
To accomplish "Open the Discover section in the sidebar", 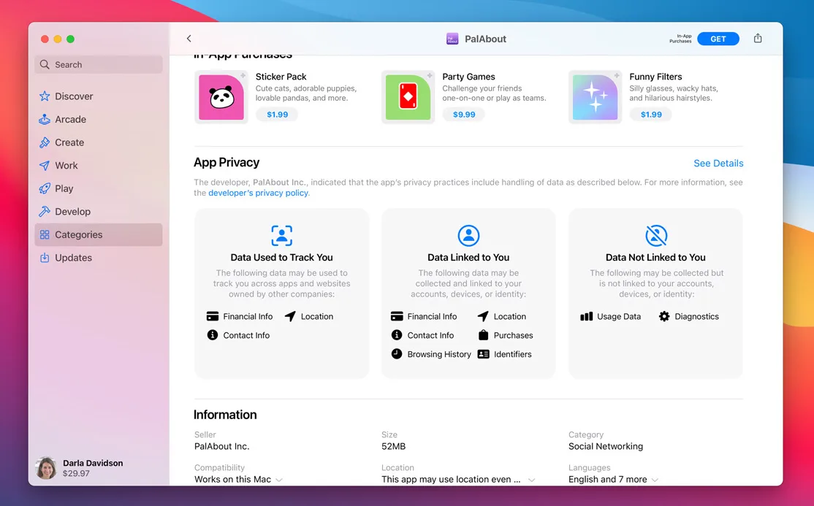I will pos(74,96).
